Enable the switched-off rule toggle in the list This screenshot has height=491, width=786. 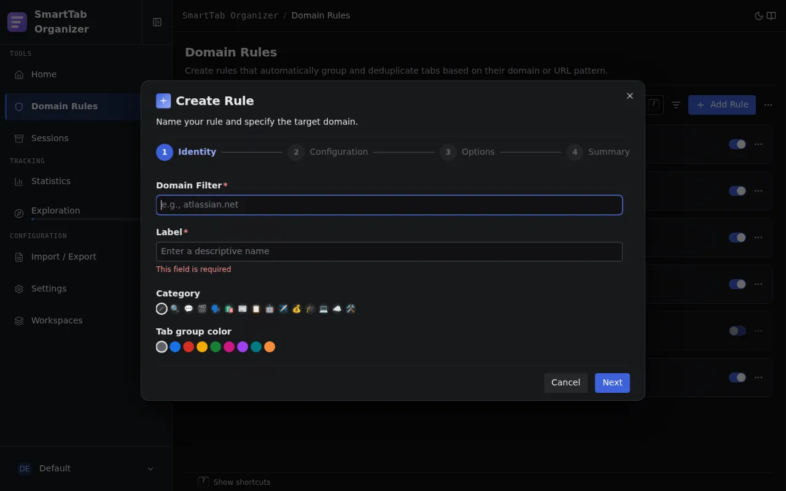(x=737, y=331)
